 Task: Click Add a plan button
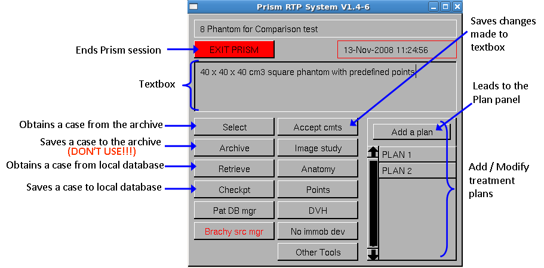tap(411, 132)
